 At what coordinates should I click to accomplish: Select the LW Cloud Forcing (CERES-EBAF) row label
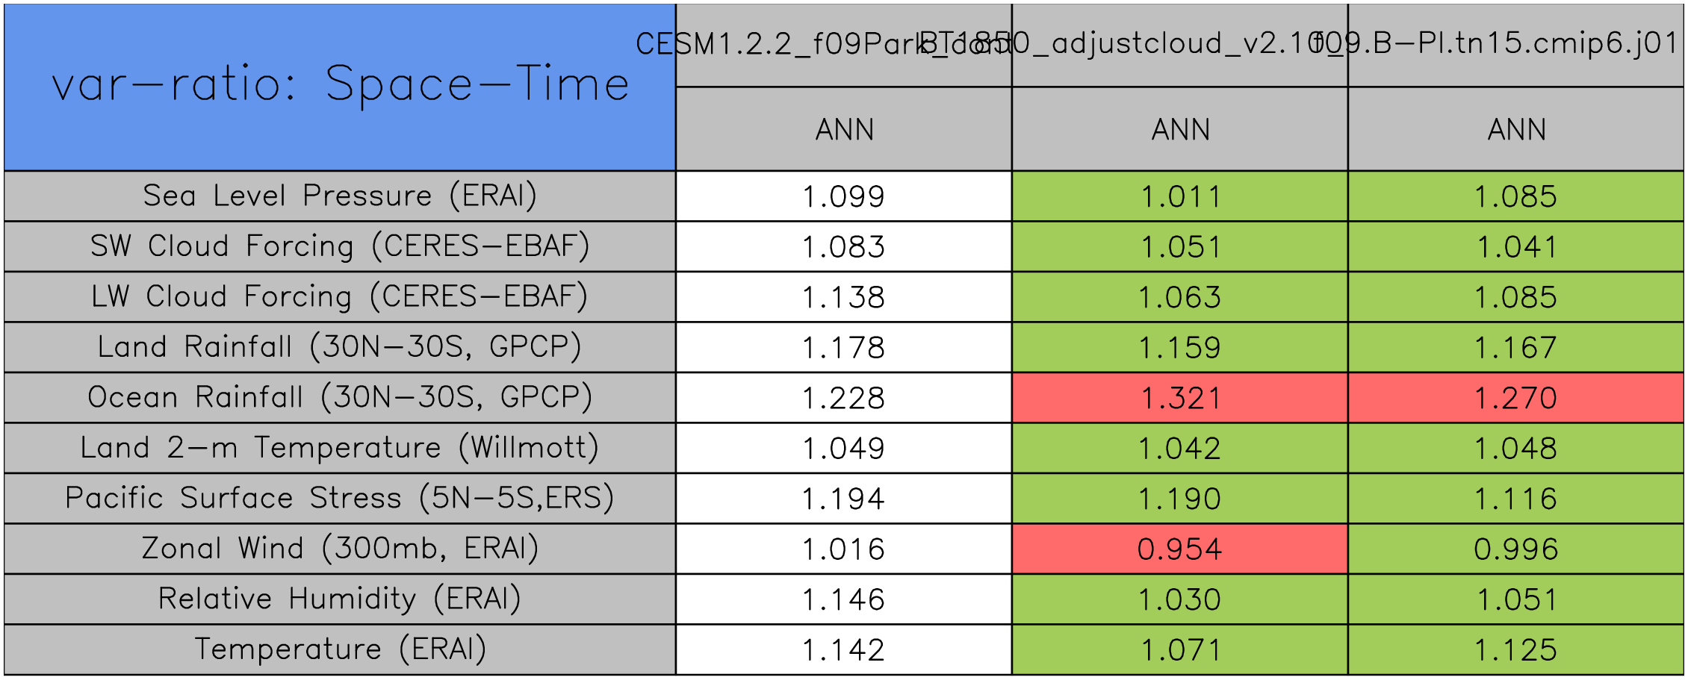pos(340,296)
